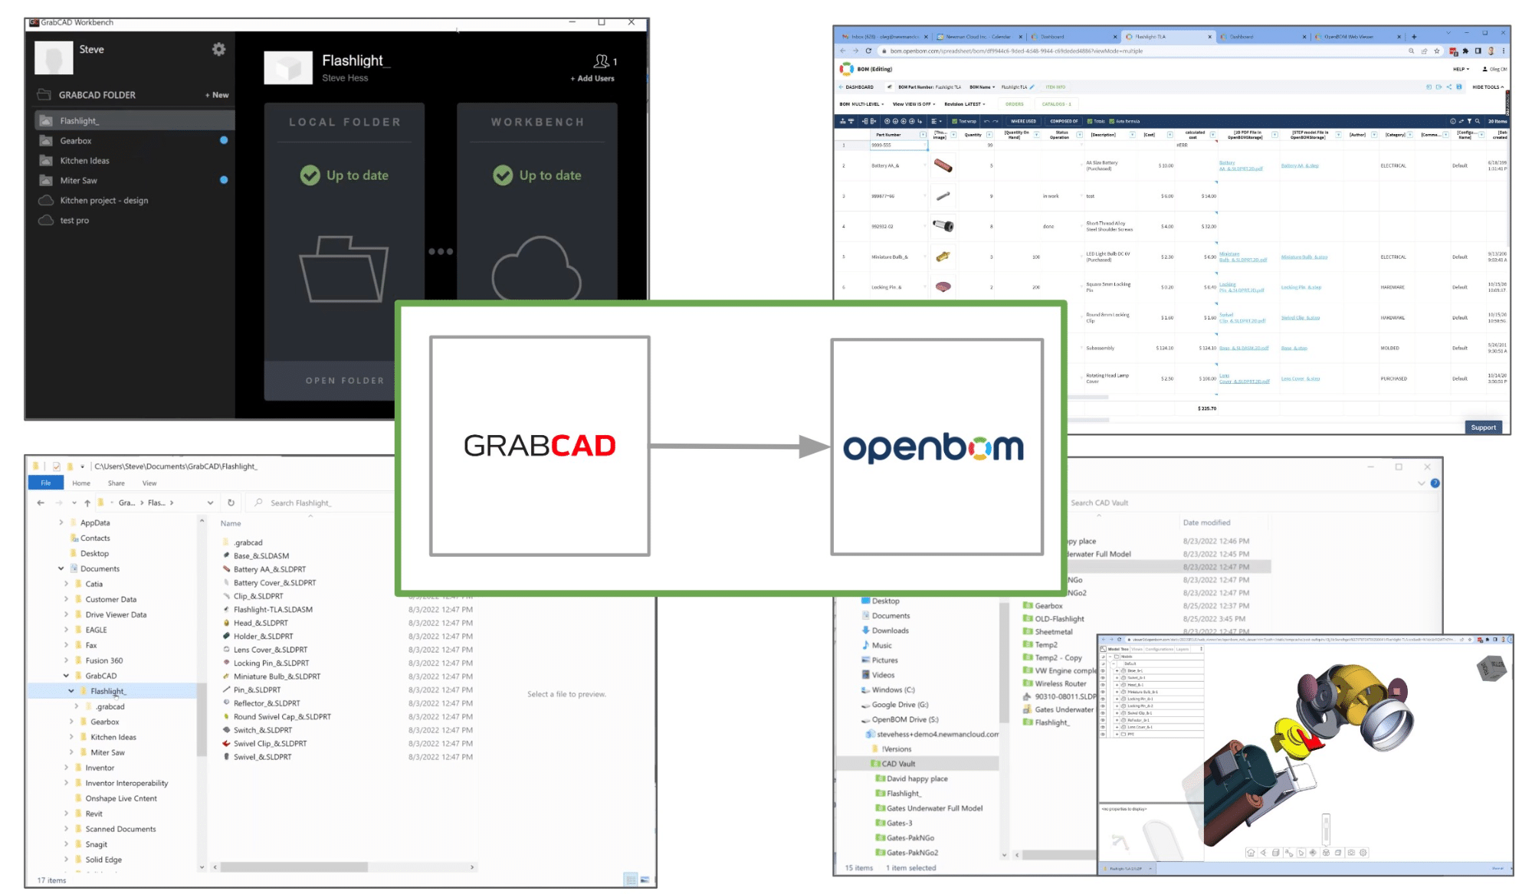Screen dimensions: 1532x894
Task: Open the Share tab in File Explorer
Action: (x=116, y=483)
